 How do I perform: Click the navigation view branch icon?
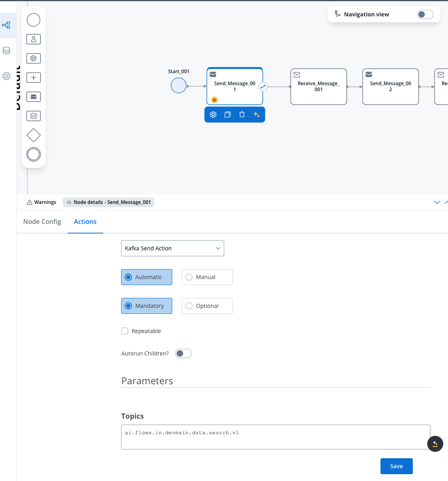(x=338, y=14)
